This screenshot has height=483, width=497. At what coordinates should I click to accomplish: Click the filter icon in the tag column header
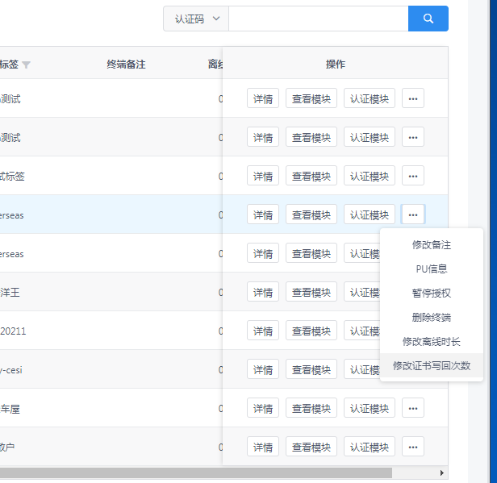(x=27, y=65)
